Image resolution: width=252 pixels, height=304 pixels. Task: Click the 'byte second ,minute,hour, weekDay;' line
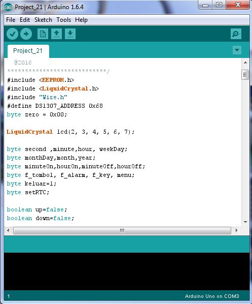pyautogui.click(x=67, y=149)
